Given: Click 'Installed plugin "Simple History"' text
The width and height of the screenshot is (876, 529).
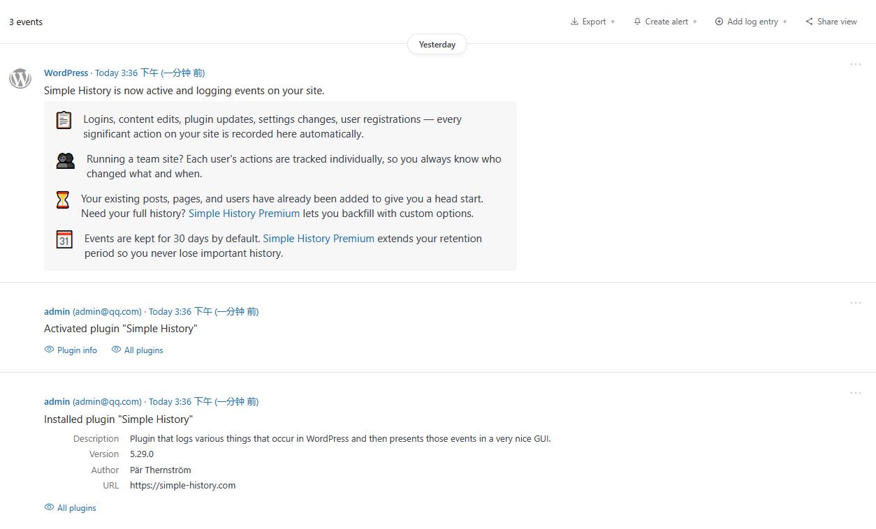Looking at the screenshot, I should (x=118, y=419).
